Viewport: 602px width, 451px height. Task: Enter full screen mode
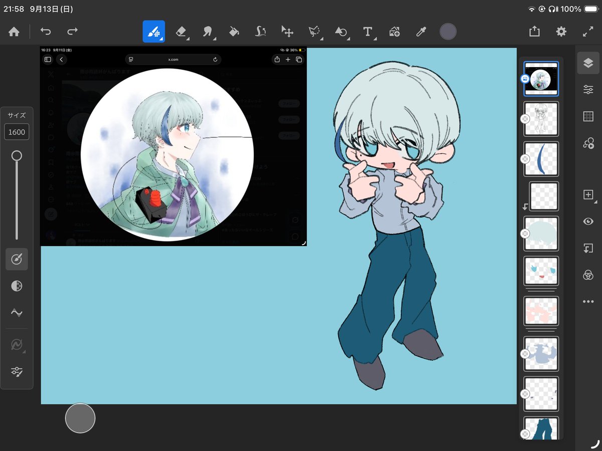[588, 32]
